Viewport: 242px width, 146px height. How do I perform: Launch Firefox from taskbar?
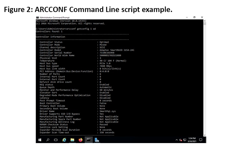tap(81, 140)
